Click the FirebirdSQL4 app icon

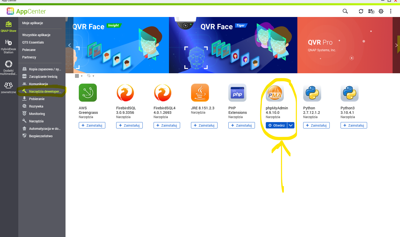[163, 93]
